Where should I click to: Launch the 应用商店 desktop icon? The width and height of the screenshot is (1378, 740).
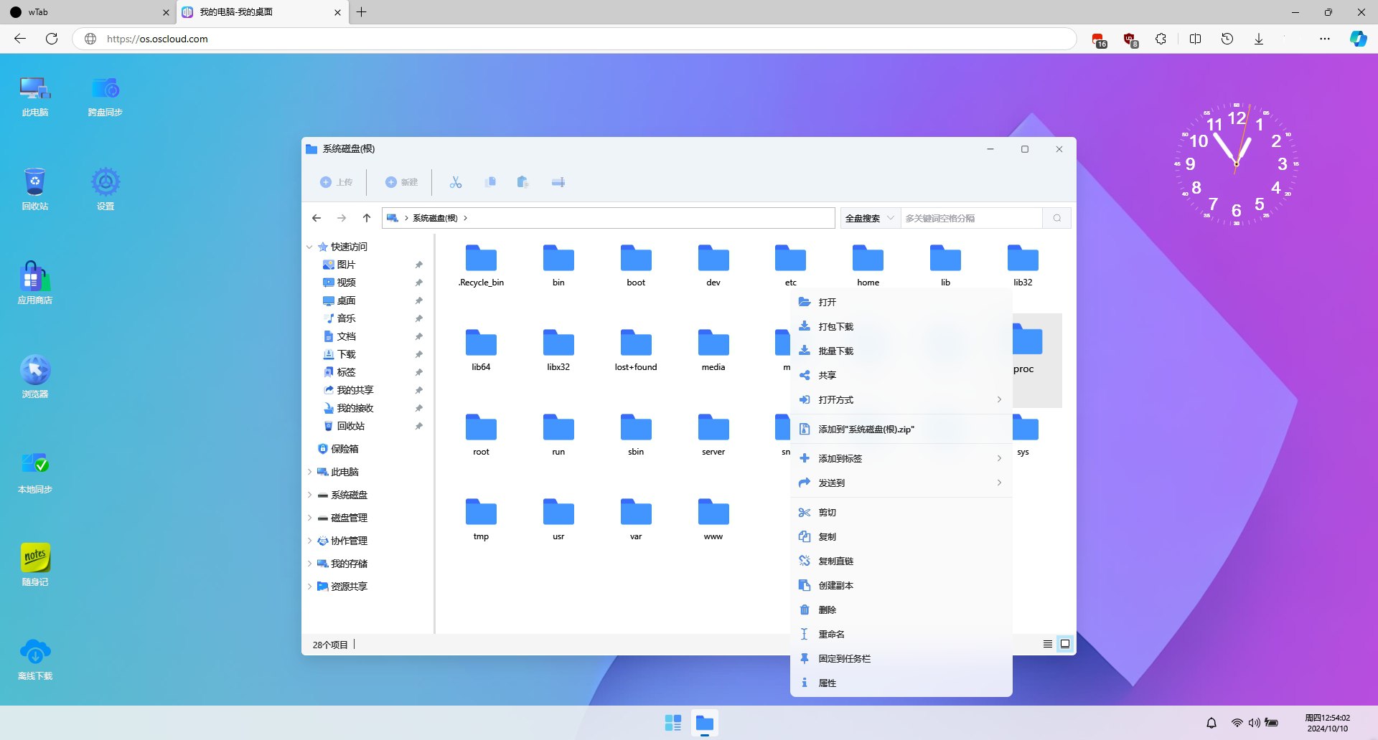tap(34, 283)
